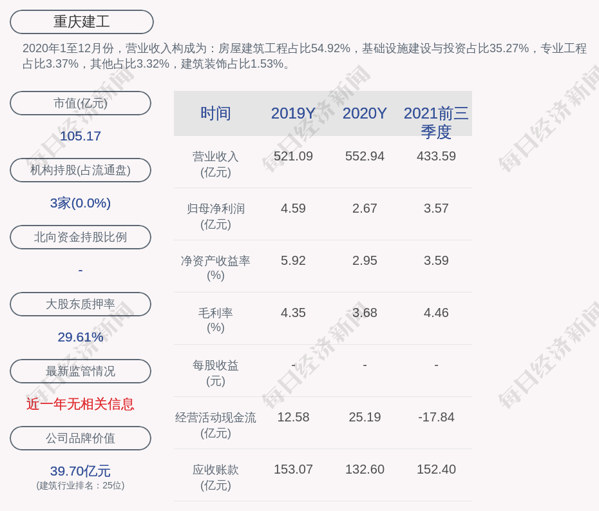Image resolution: width=599 pixels, height=511 pixels.
Task: Select the 2019Y column header
Action: coord(293,113)
